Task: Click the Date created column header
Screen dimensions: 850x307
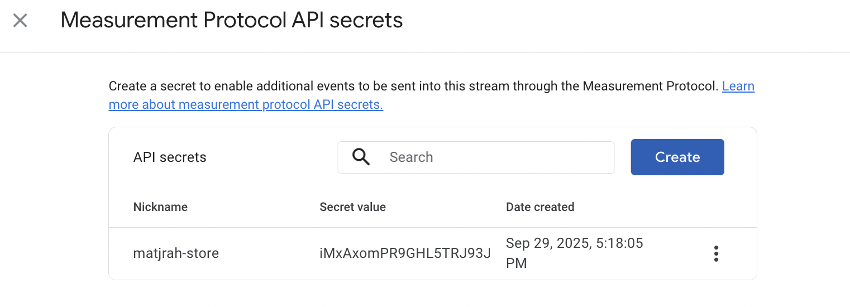Action: [540, 207]
